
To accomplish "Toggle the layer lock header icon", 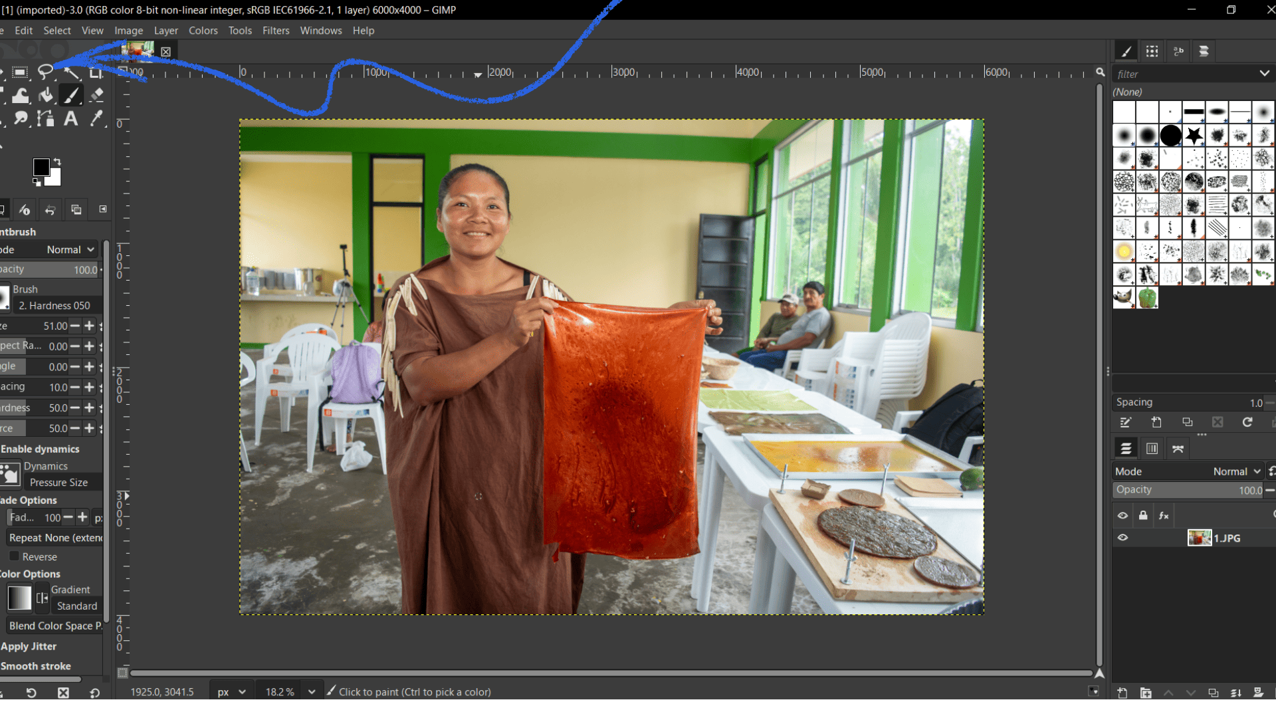I will coord(1143,515).
